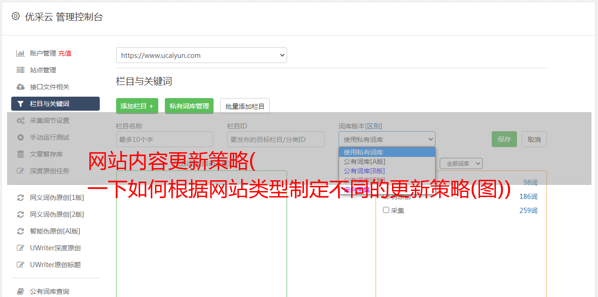Open 采集细节设置 in the sidebar

coord(50,120)
